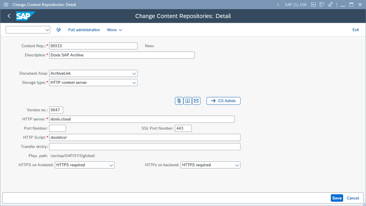
Task: Click Full administration
Action: (x=84, y=30)
